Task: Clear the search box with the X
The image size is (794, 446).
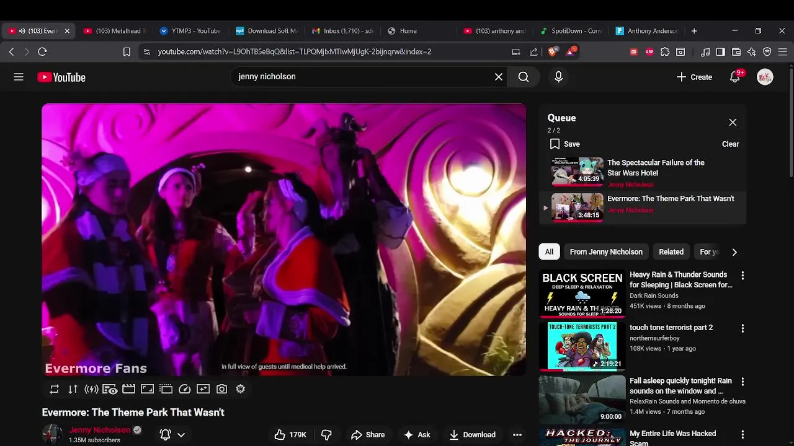Action: [499, 77]
